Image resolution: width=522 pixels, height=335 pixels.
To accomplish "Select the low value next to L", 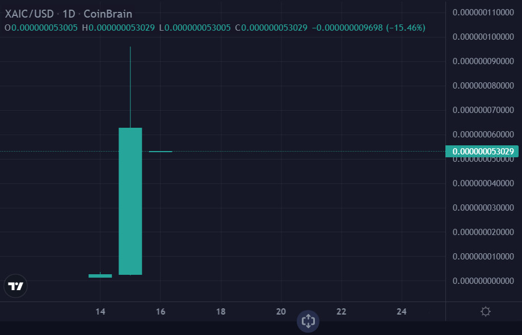I will click(x=197, y=28).
